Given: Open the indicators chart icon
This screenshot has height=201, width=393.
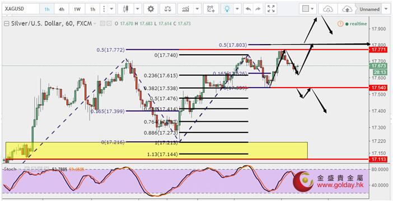Looking at the screenshot, I should point(185,9).
